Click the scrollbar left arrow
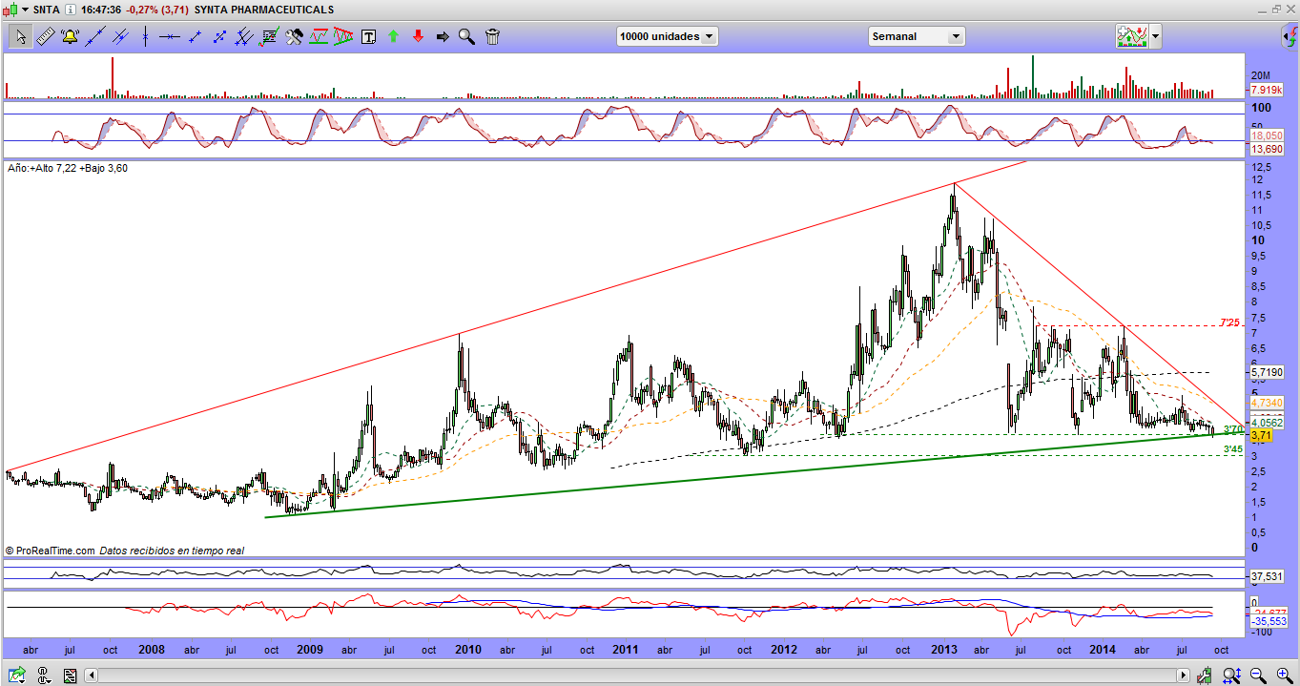1300x686 pixels. coord(92,676)
